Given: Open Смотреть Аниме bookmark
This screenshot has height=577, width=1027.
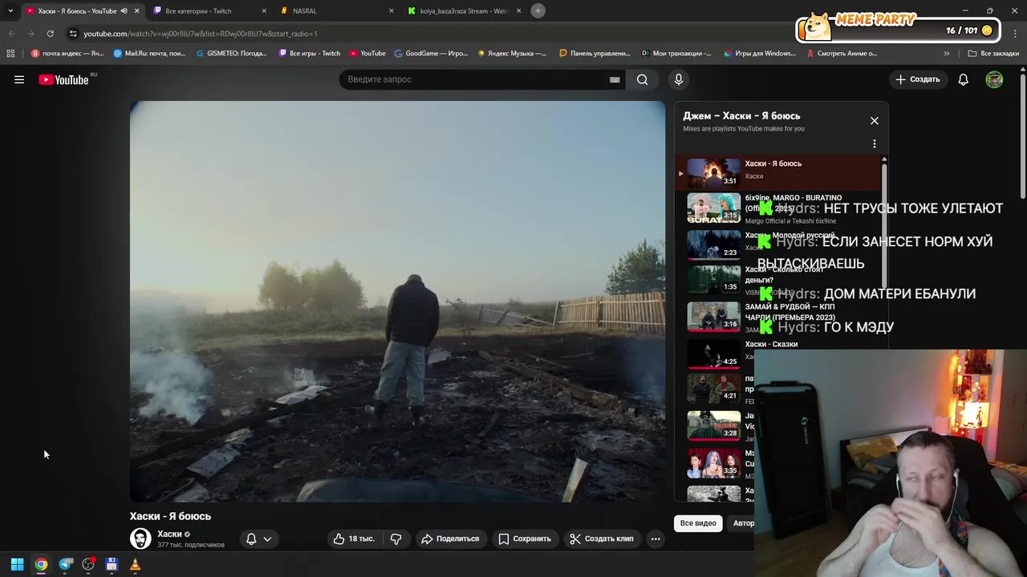Looking at the screenshot, I should tap(842, 54).
